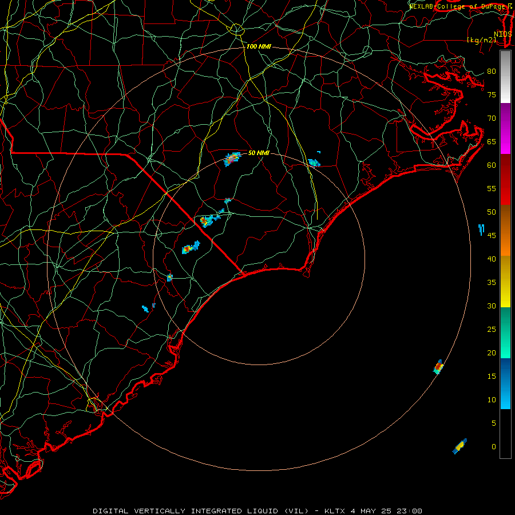
Task: Click the 50 value on the color scale
Action: coord(492,212)
